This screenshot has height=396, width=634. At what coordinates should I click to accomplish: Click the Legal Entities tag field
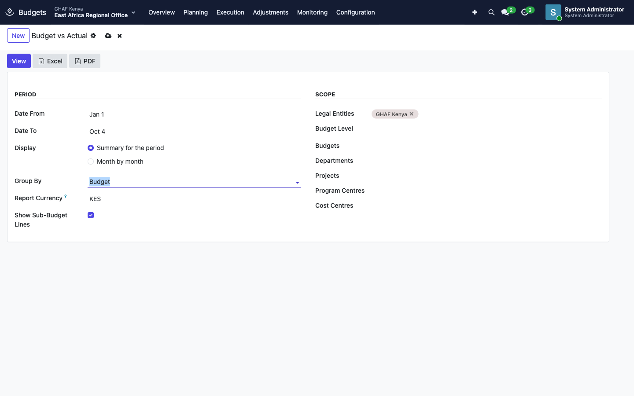pyautogui.click(x=487, y=114)
